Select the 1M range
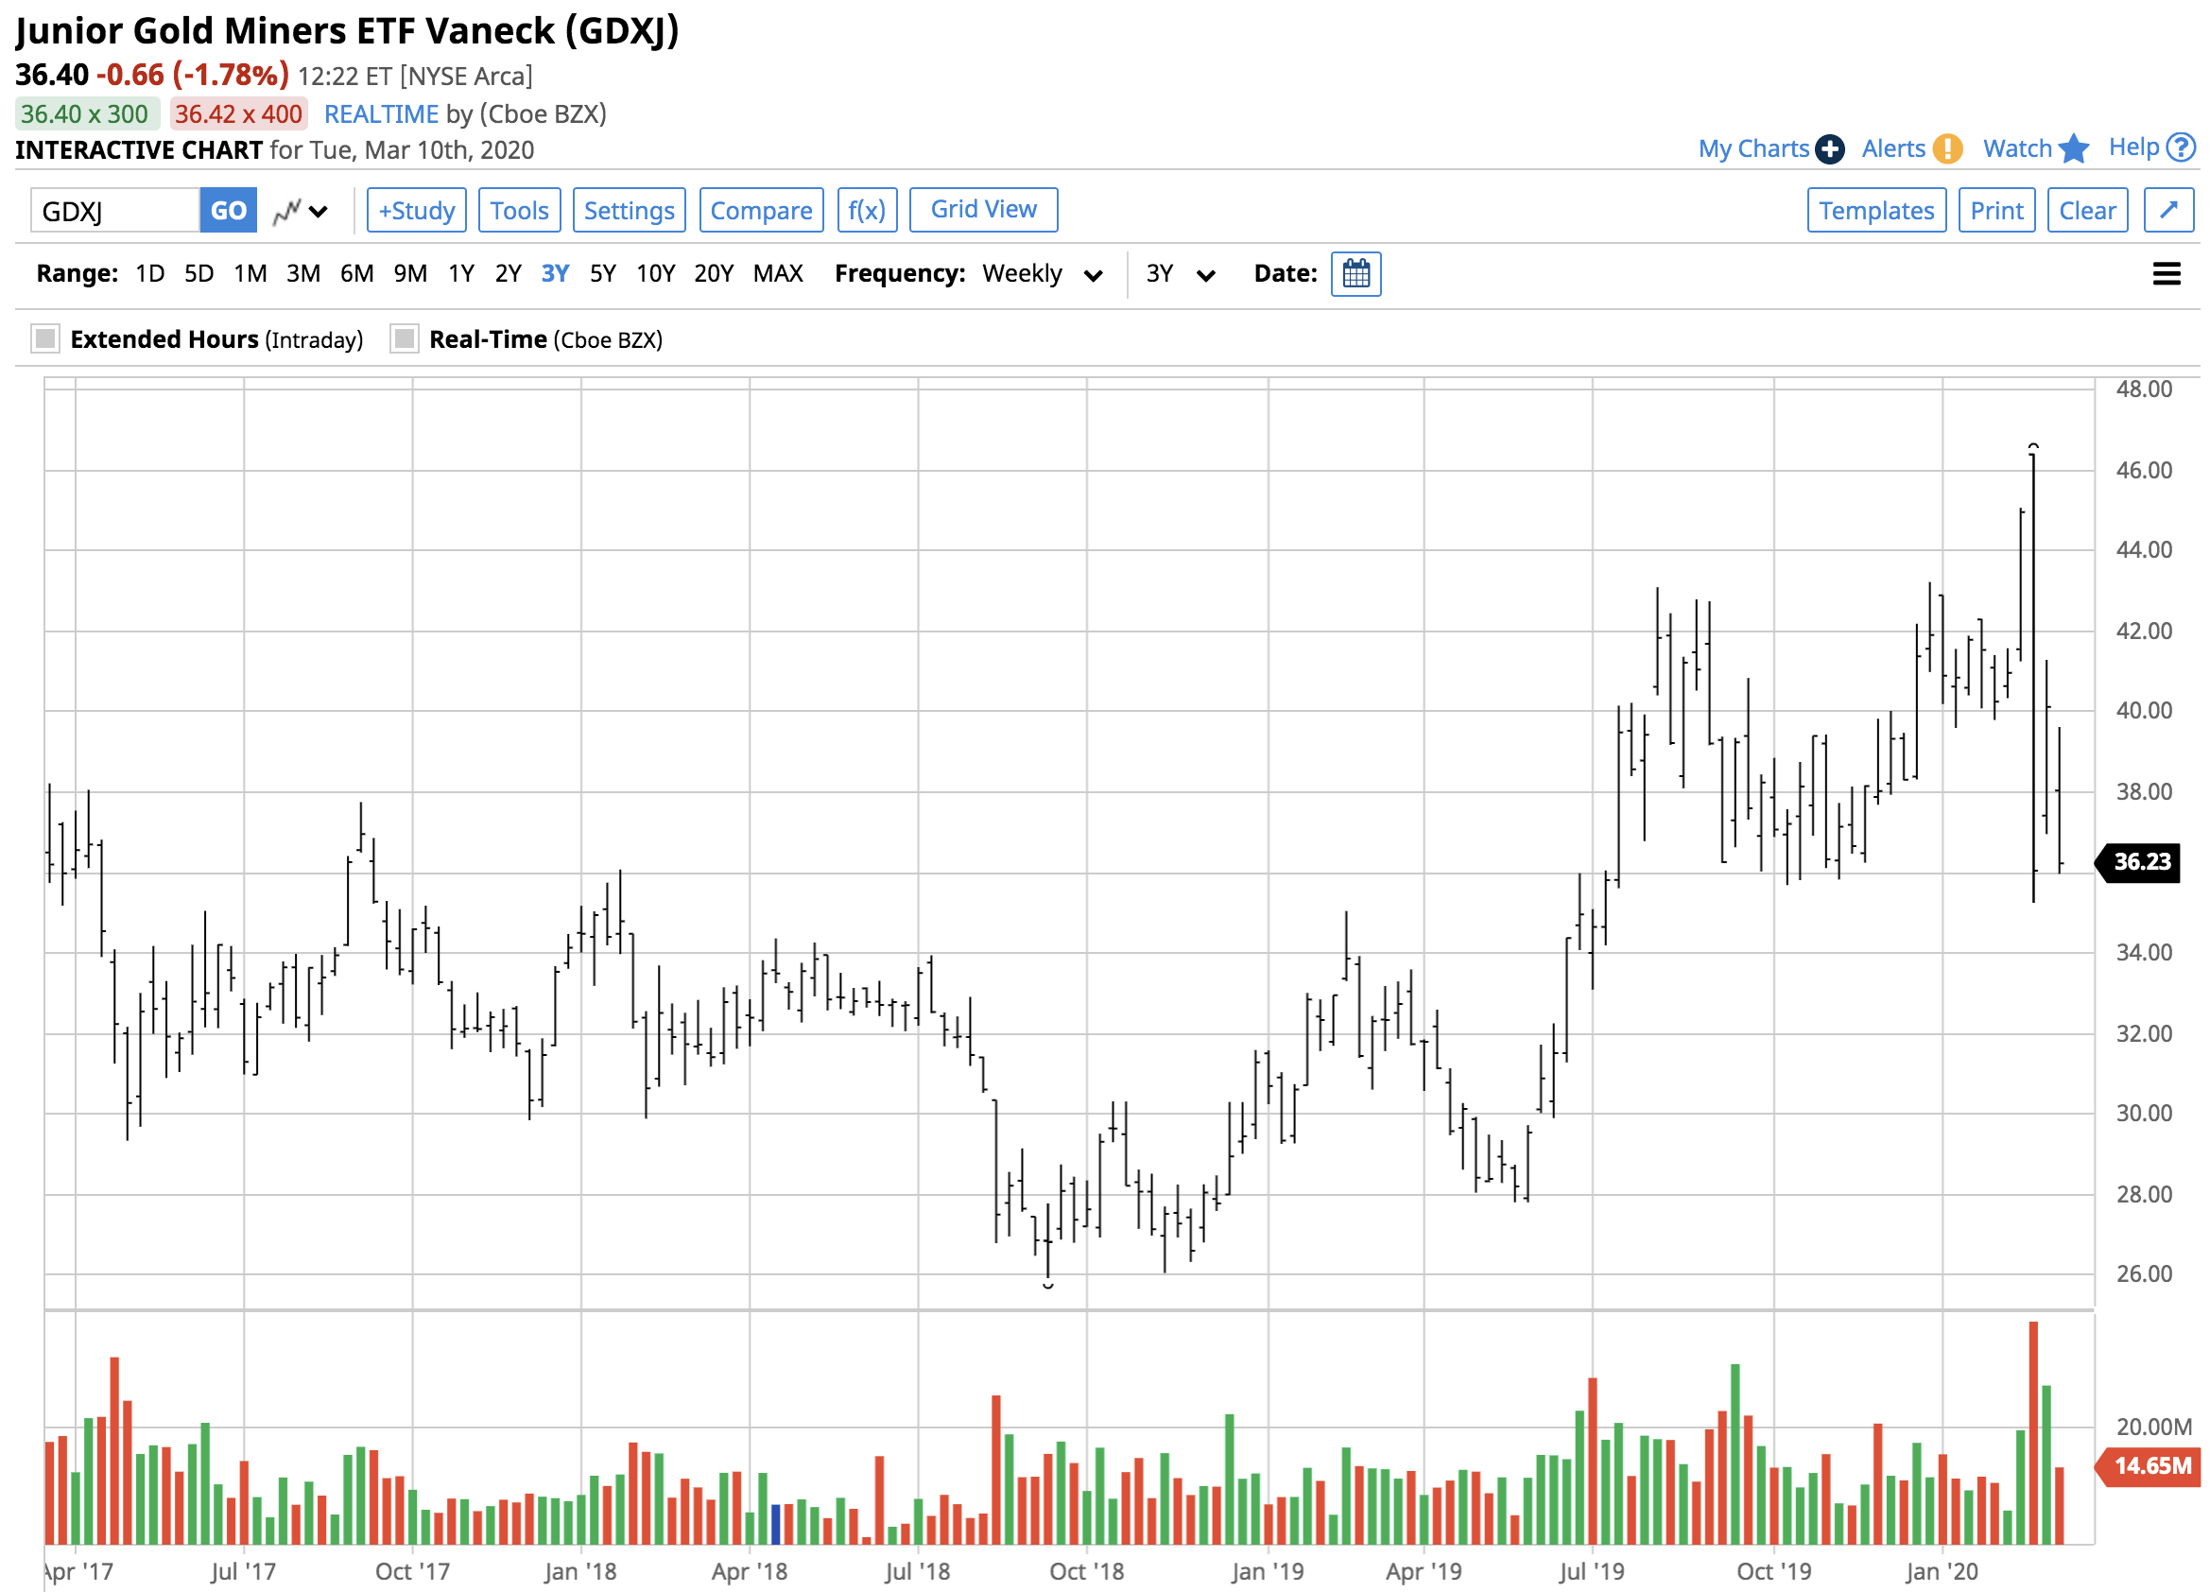Viewport: 2210px width, 1592px height. pyautogui.click(x=250, y=274)
